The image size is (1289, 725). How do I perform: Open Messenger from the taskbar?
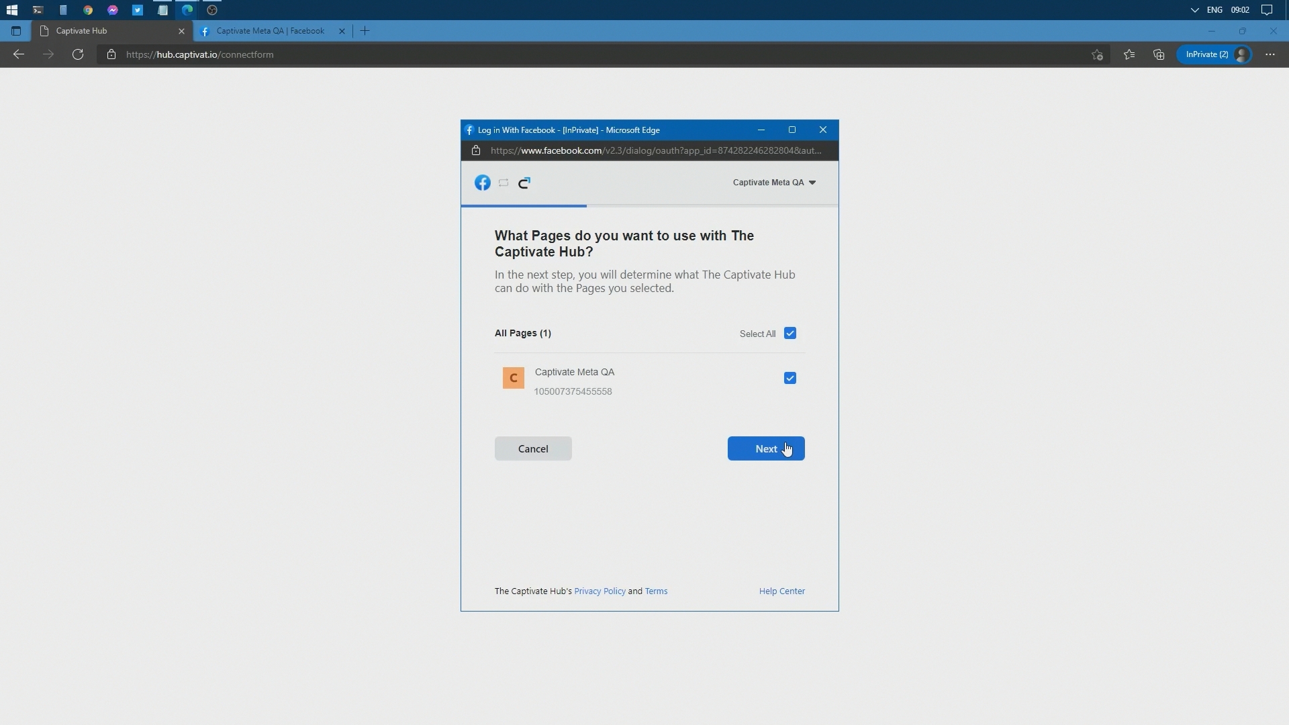(x=113, y=10)
